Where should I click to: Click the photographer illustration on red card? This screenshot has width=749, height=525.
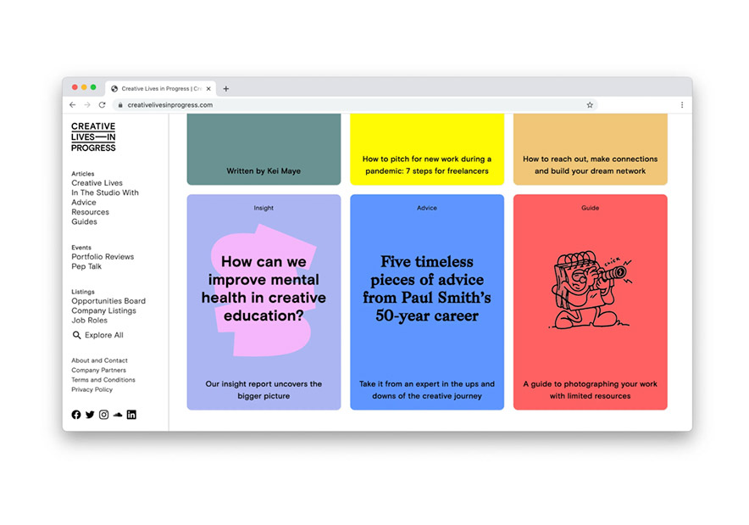(x=591, y=290)
